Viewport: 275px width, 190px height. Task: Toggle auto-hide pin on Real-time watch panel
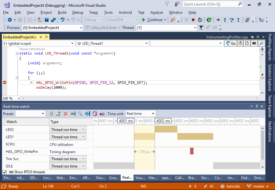[257, 106]
